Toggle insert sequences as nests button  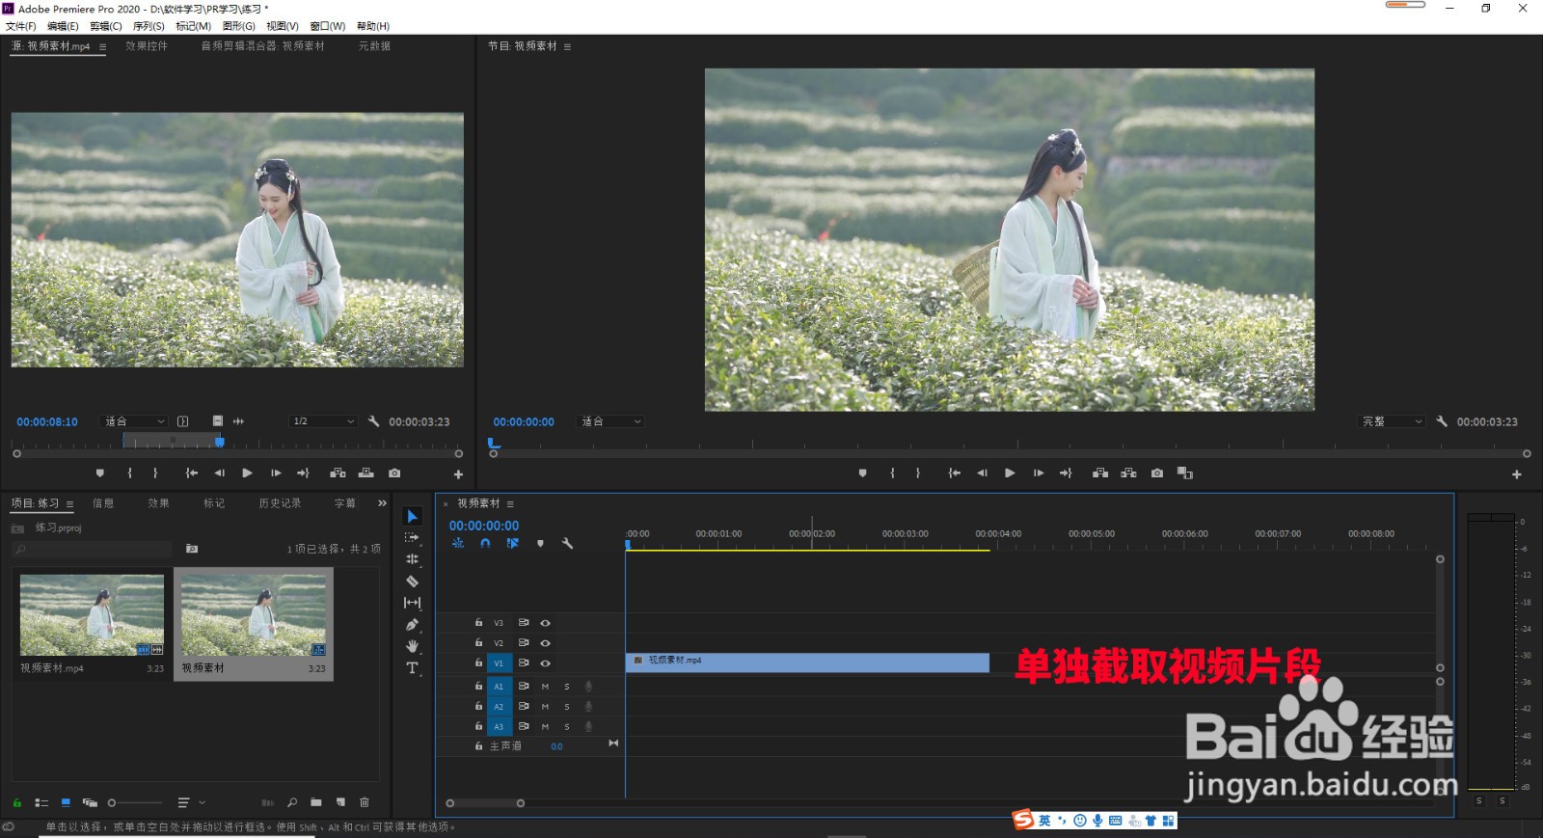point(458,543)
